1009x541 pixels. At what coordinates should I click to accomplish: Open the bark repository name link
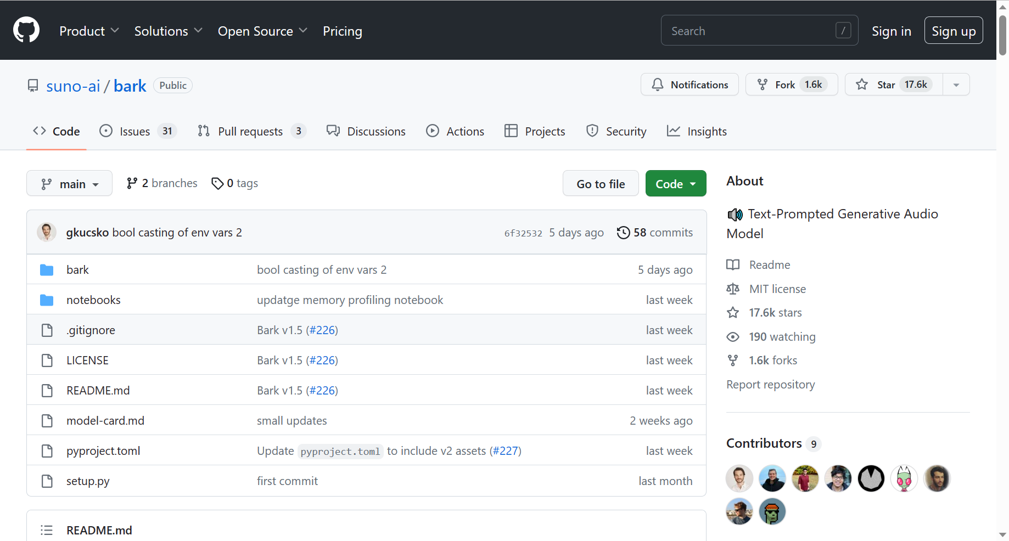(x=130, y=86)
